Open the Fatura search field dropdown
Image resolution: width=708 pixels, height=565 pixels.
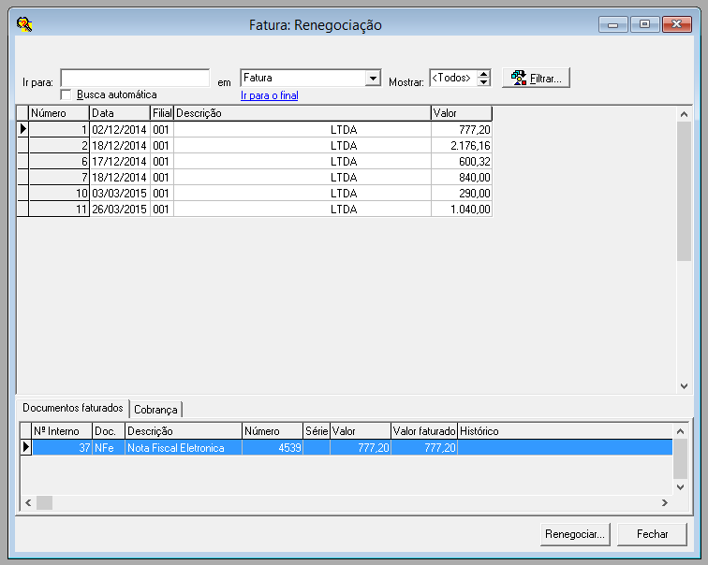pos(373,79)
